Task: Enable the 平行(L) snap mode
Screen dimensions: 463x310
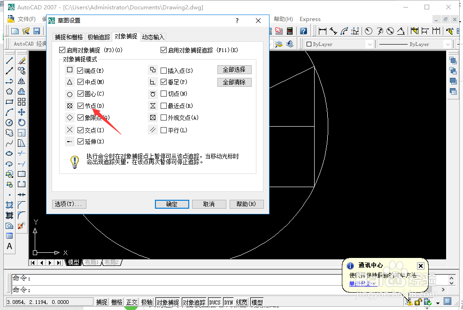Action: 163,130
